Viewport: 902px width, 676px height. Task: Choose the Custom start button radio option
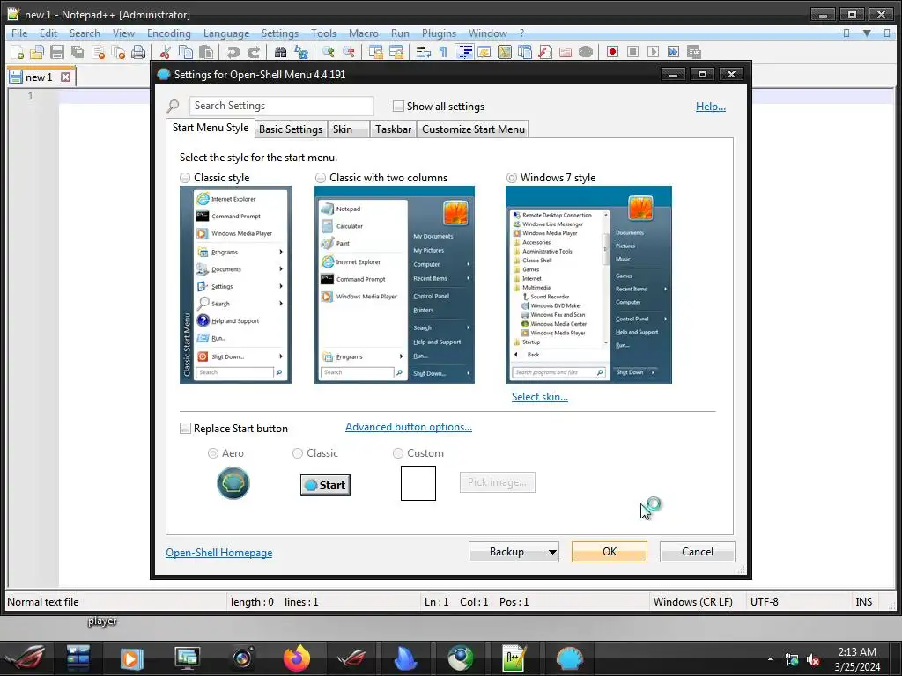pyautogui.click(x=397, y=453)
